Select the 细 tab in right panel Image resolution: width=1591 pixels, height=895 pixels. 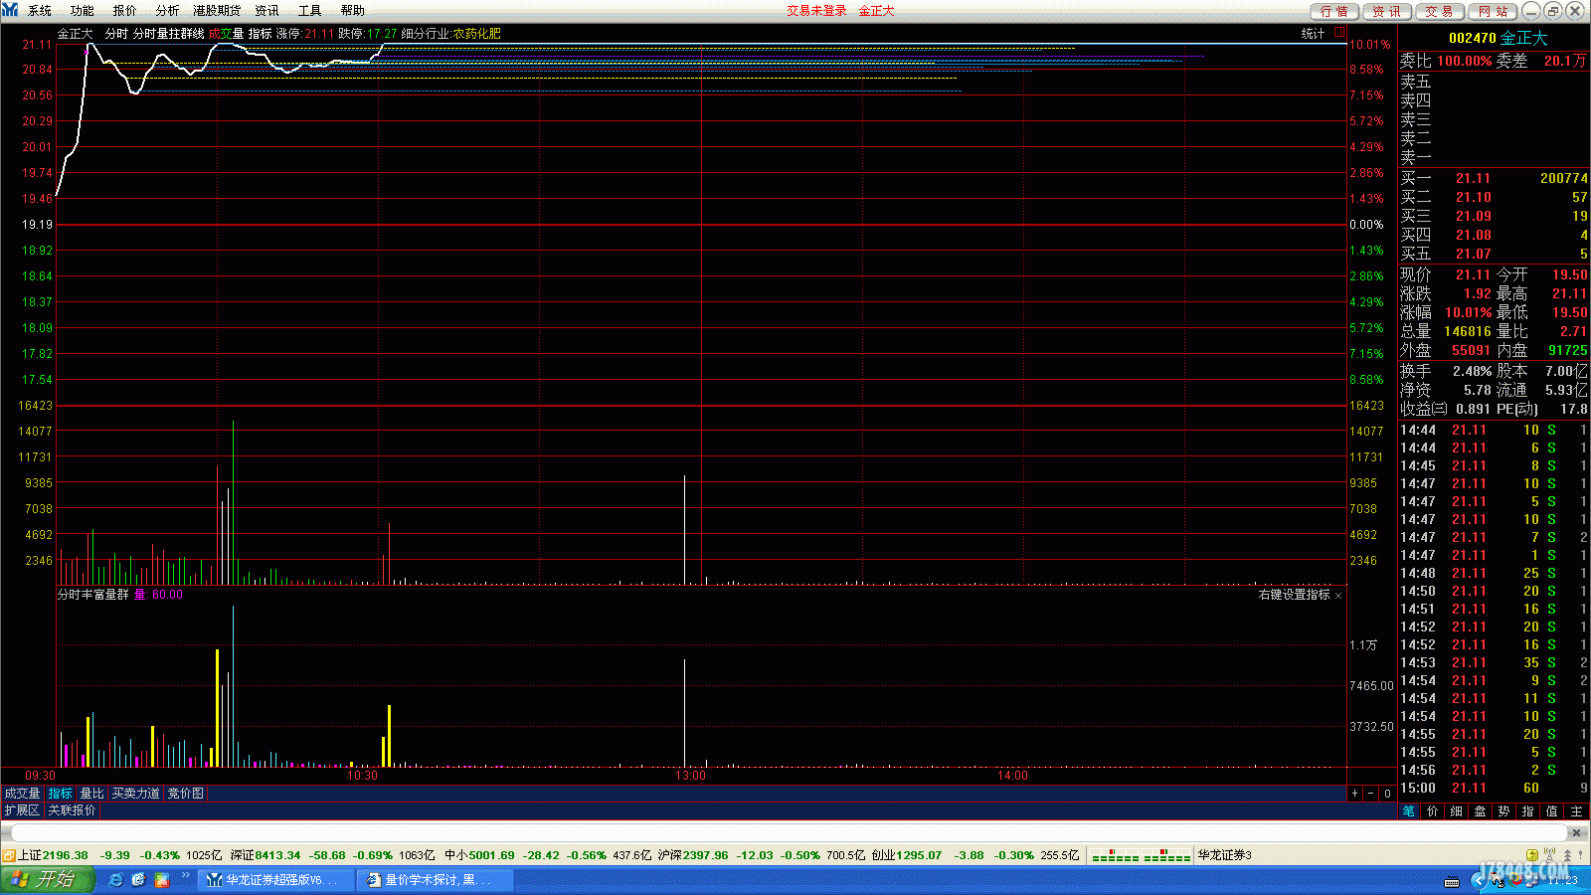pos(1457,811)
